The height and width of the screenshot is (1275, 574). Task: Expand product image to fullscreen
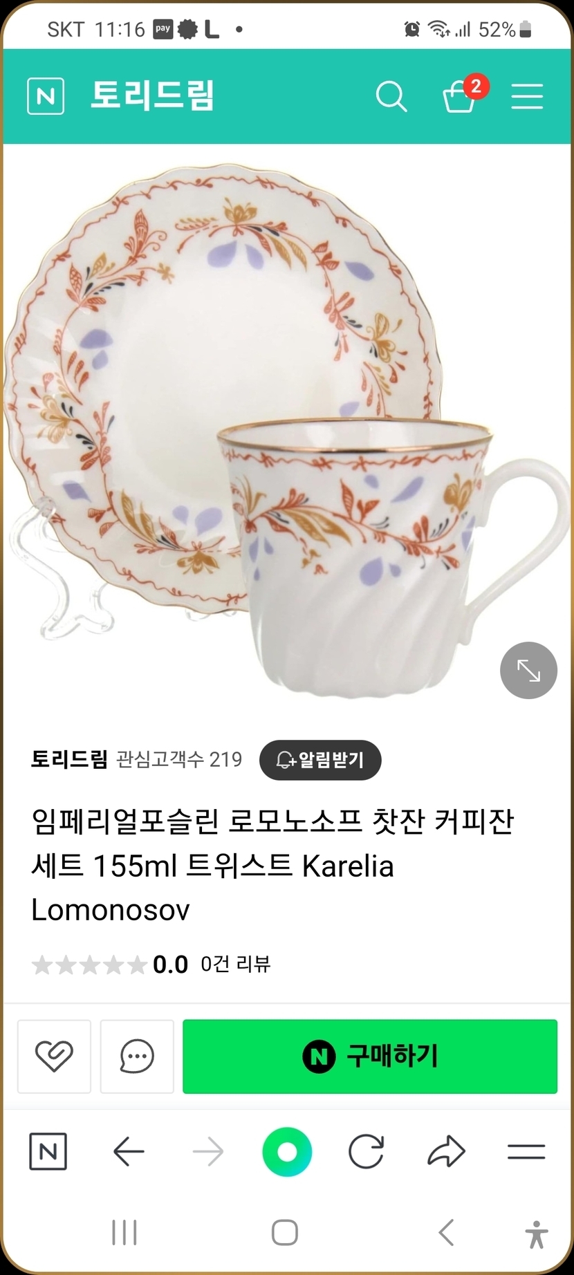click(528, 671)
